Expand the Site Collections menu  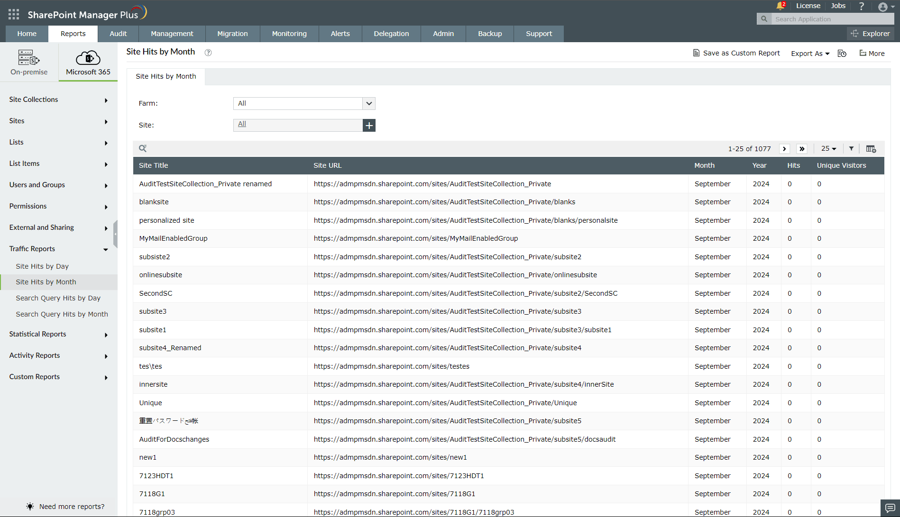[x=59, y=100]
